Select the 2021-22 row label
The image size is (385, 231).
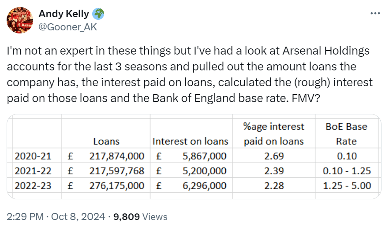pyautogui.click(x=33, y=170)
